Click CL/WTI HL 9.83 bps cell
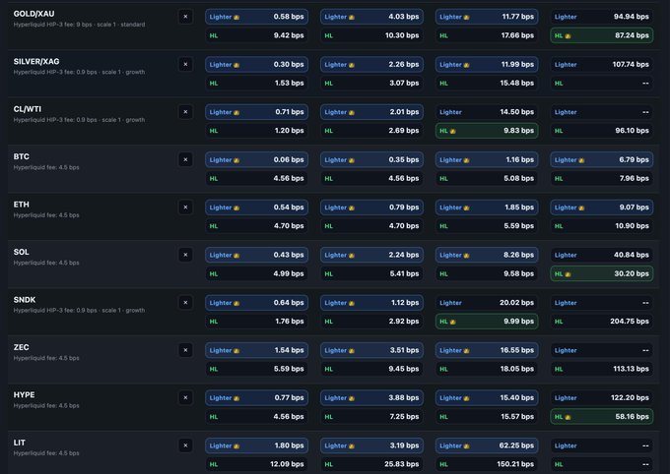This screenshot has width=670, height=474. click(x=487, y=131)
